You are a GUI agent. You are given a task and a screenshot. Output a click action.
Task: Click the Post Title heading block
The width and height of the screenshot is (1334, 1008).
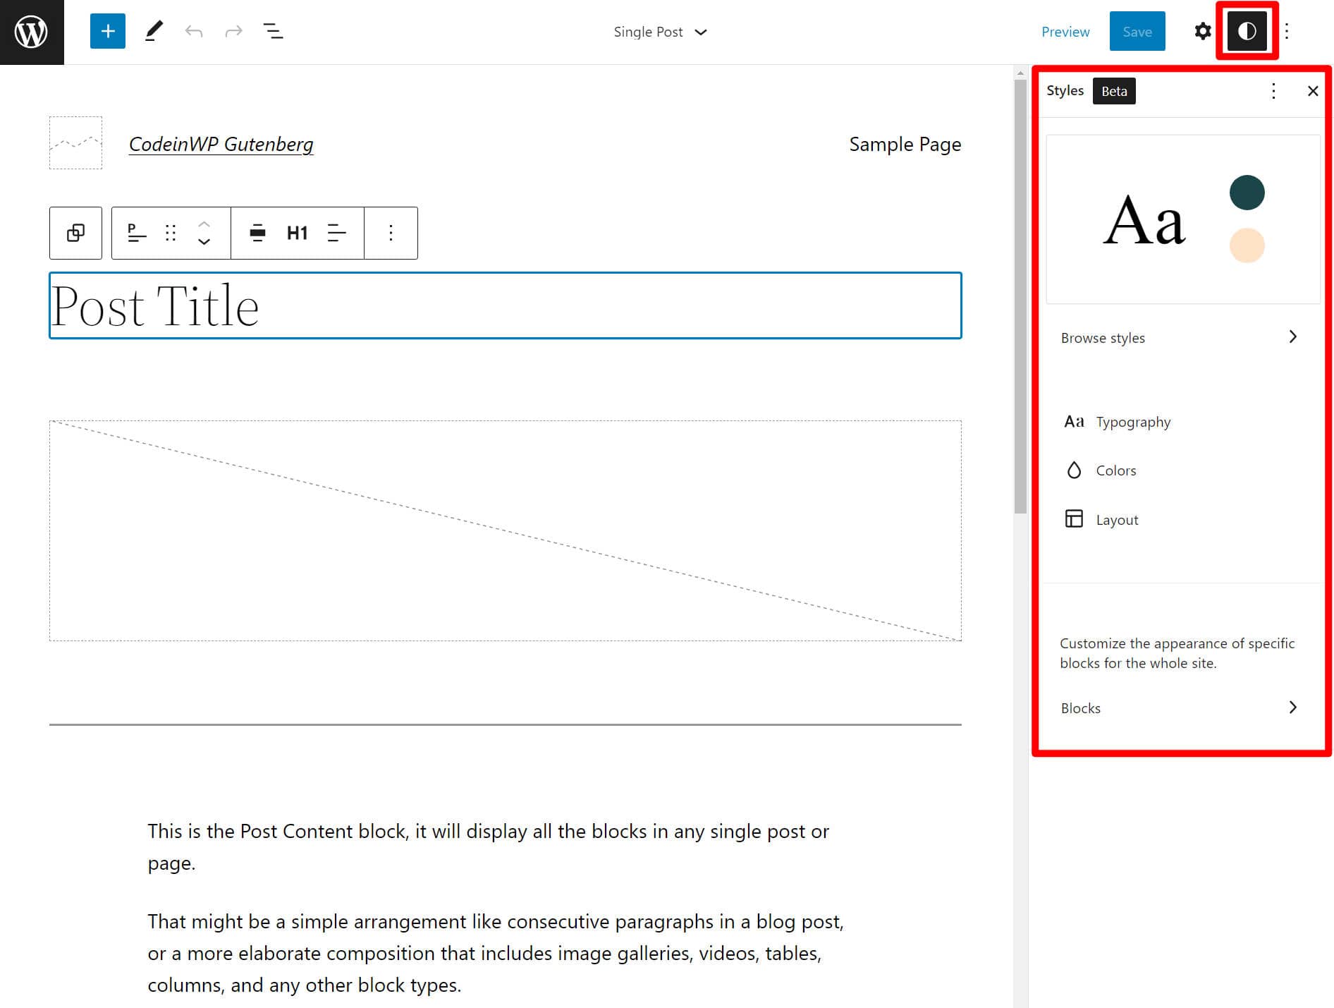tap(506, 305)
